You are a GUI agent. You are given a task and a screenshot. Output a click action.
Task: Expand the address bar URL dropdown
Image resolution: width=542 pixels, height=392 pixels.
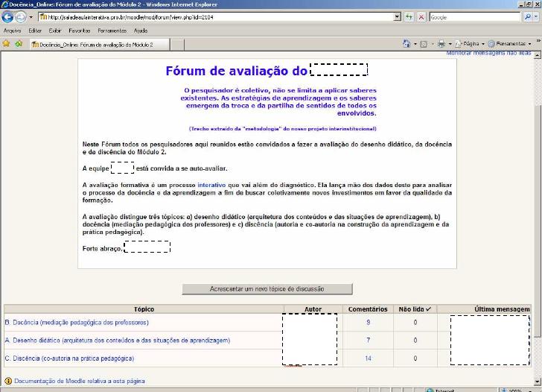point(398,16)
